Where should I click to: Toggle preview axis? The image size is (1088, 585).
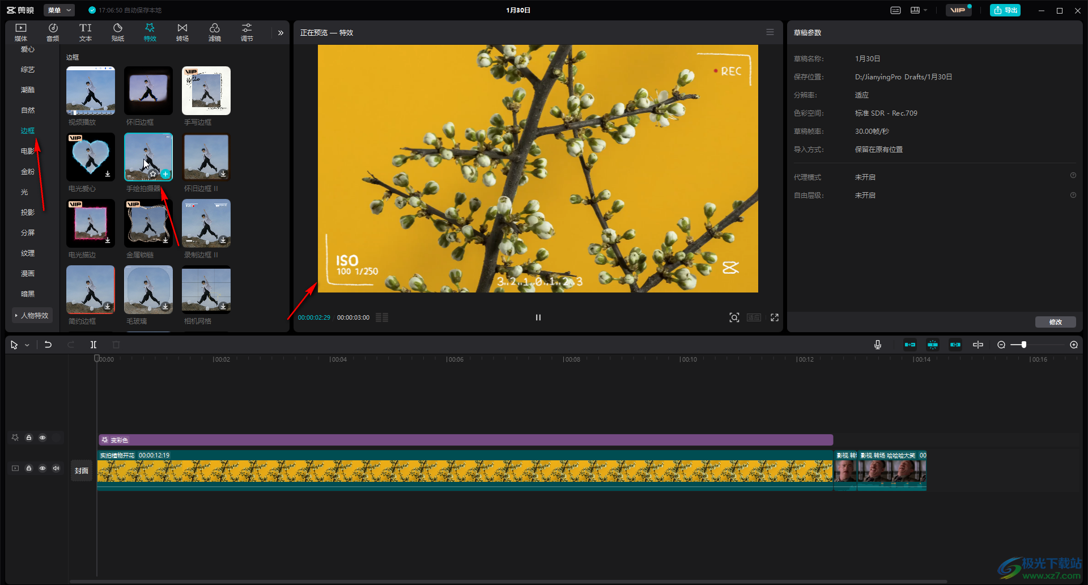[978, 345]
